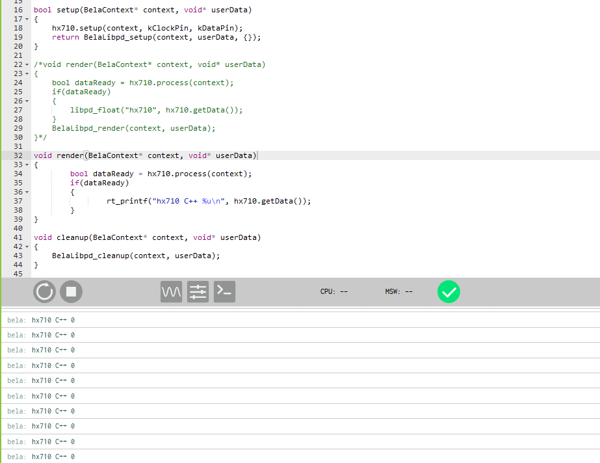This screenshot has width=600, height=463.
Task: Click the CPU usage indicator
Action: coord(333,292)
